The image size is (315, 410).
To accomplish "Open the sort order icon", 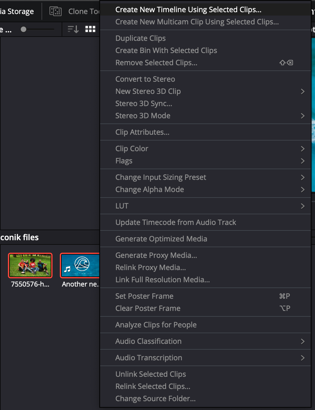I will (73, 29).
